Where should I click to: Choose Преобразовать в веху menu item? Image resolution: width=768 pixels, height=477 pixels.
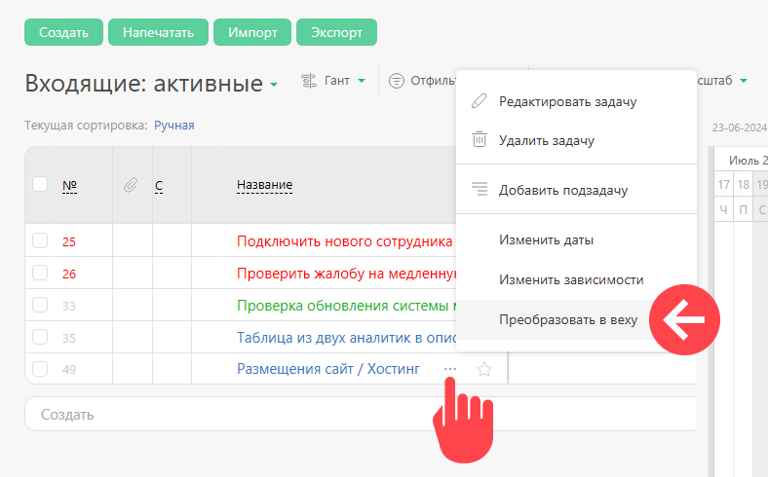(577, 319)
